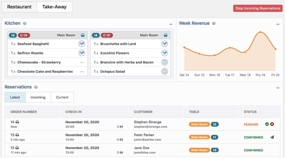Open the basket icon on table t3 card
285x158 pixels.
click(83, 35)
